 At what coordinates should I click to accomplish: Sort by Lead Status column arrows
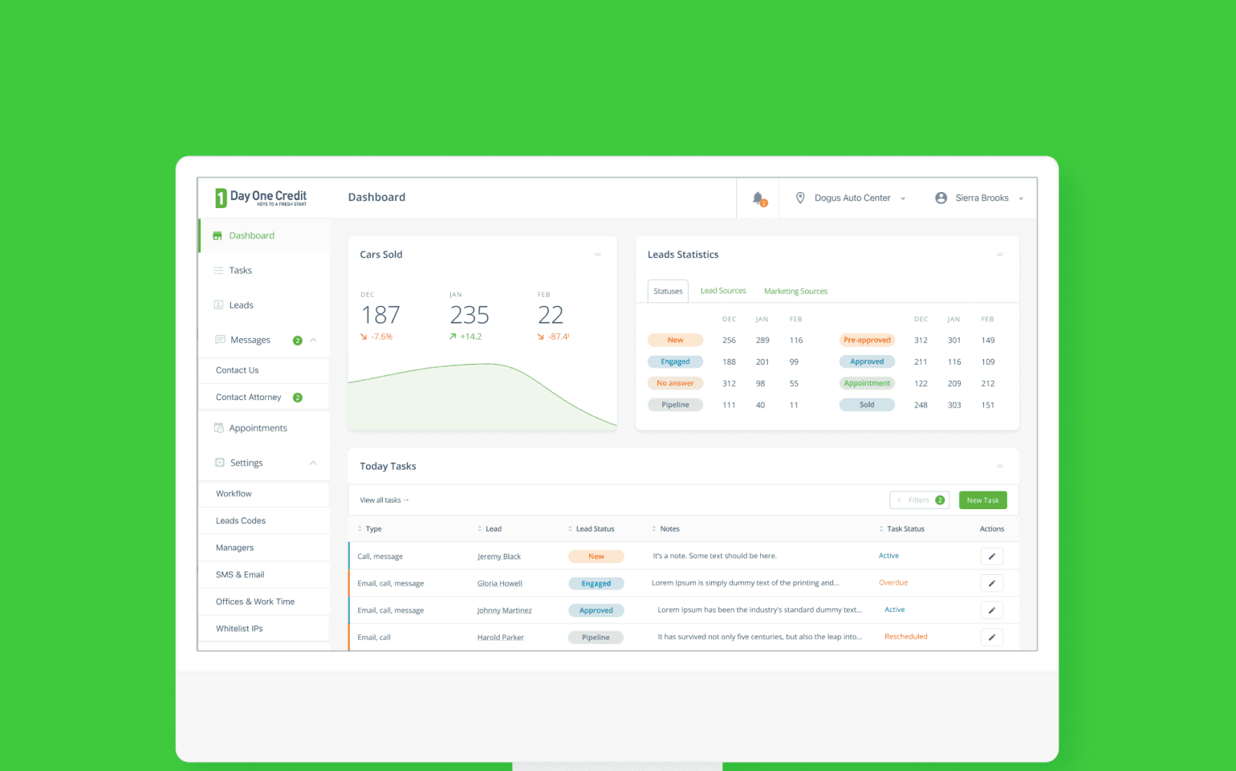pyautogui.click(x=571, y=529)
